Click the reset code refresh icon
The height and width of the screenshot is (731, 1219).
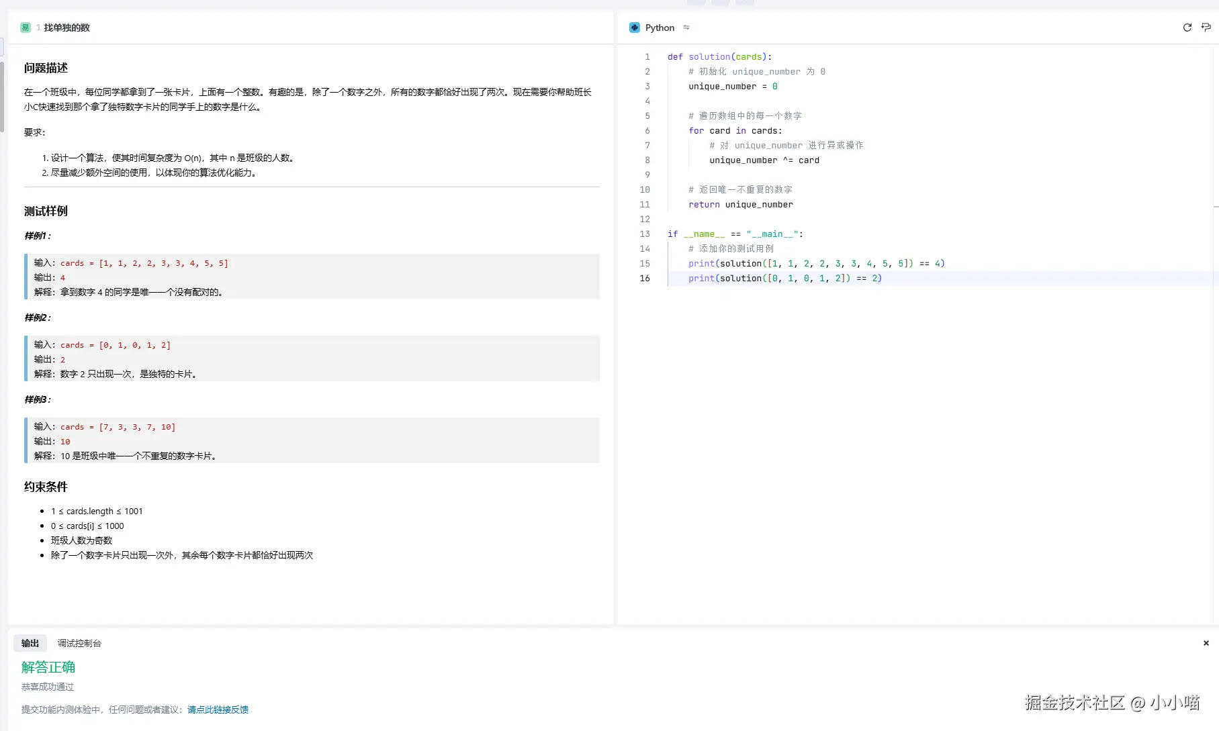point(1187,28)
